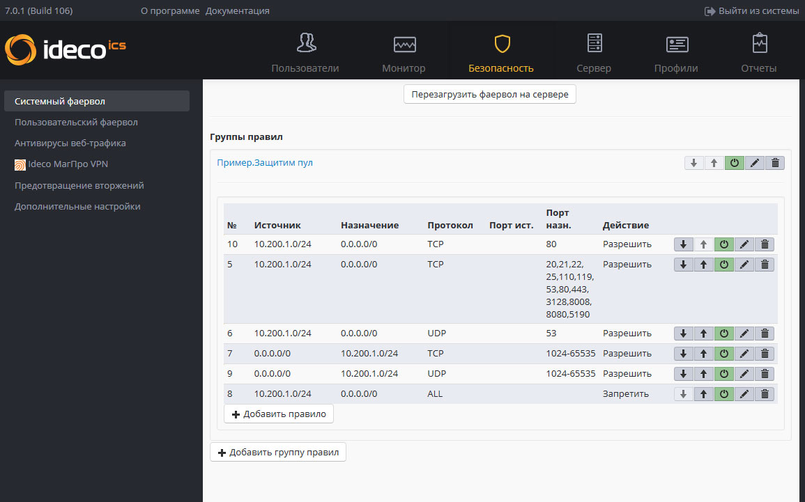Open the Пользователи section
Viewport: 805px width, 502px height.
[305, 53]
